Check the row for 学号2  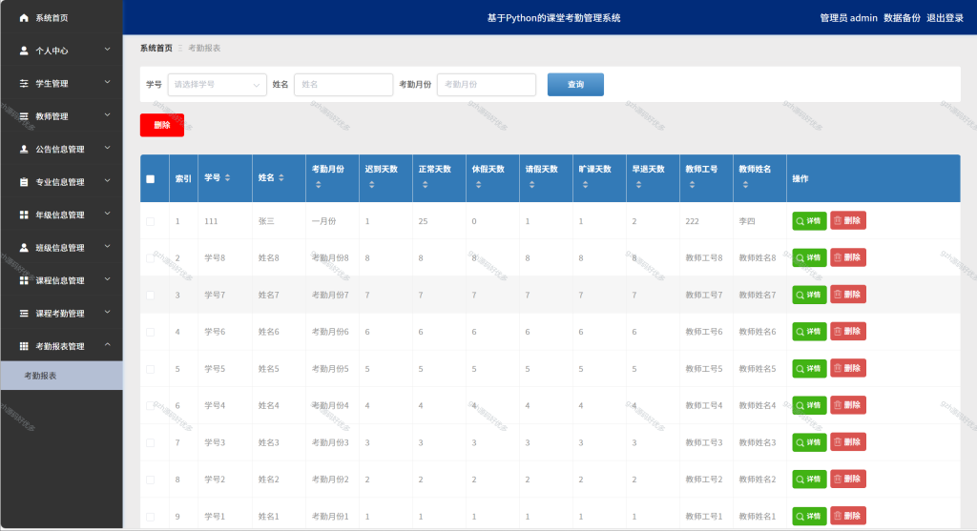[x=150, y=480]
